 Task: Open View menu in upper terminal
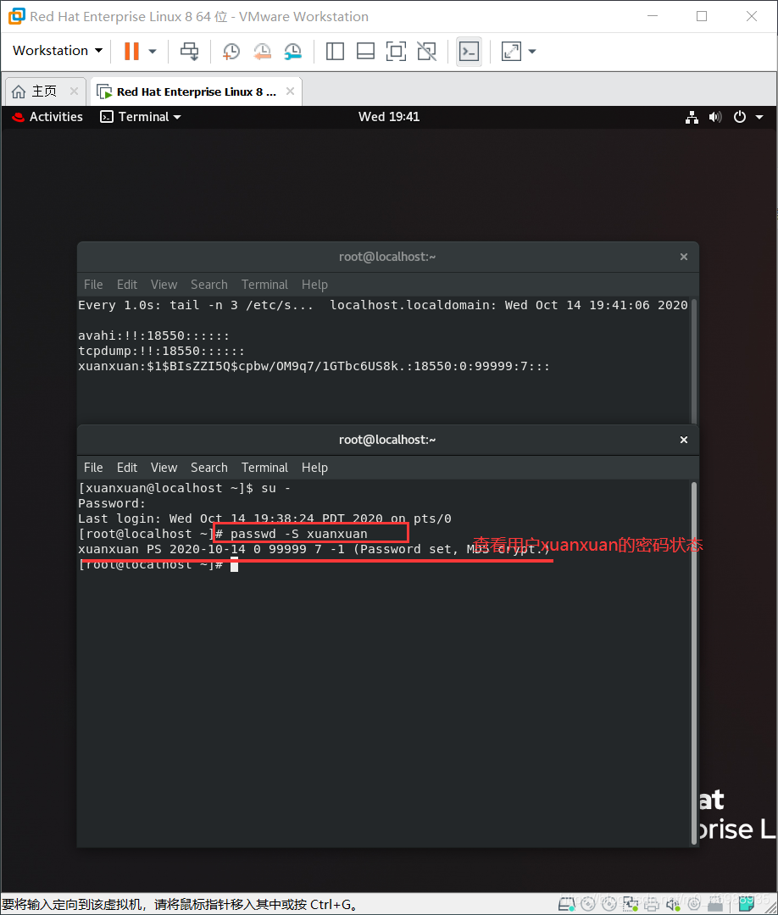164,285
